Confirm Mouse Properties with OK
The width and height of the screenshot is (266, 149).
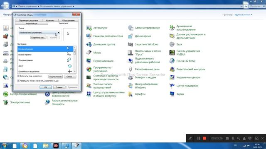tap(46, 87)
